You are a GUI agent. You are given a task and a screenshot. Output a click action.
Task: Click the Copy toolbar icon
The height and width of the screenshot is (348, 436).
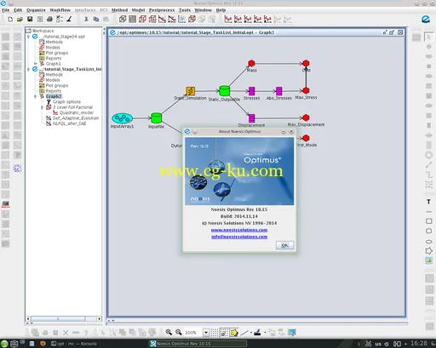[x=96, y=20]
